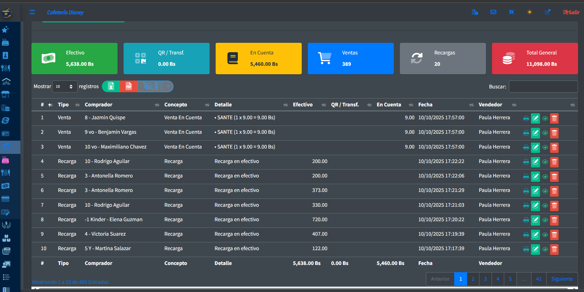The width and height of the screenshot is (584, 292).
Task: Export the table as PDF
Action: (x=129, y=86)
